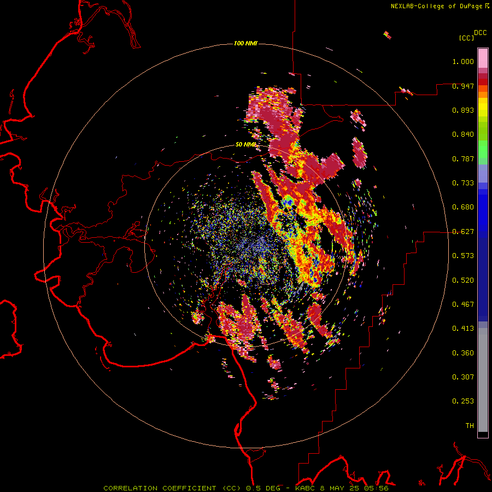Viewport: 492px width, 492px height.
Task: Click the 0.840 color scale label
Action: pos(463,134)
